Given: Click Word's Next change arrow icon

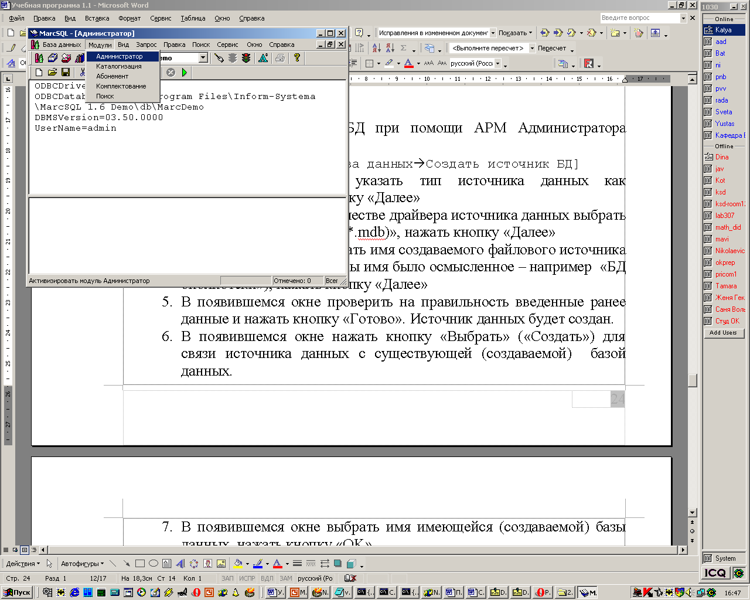Looking at the screenshot, I should 558,33.
